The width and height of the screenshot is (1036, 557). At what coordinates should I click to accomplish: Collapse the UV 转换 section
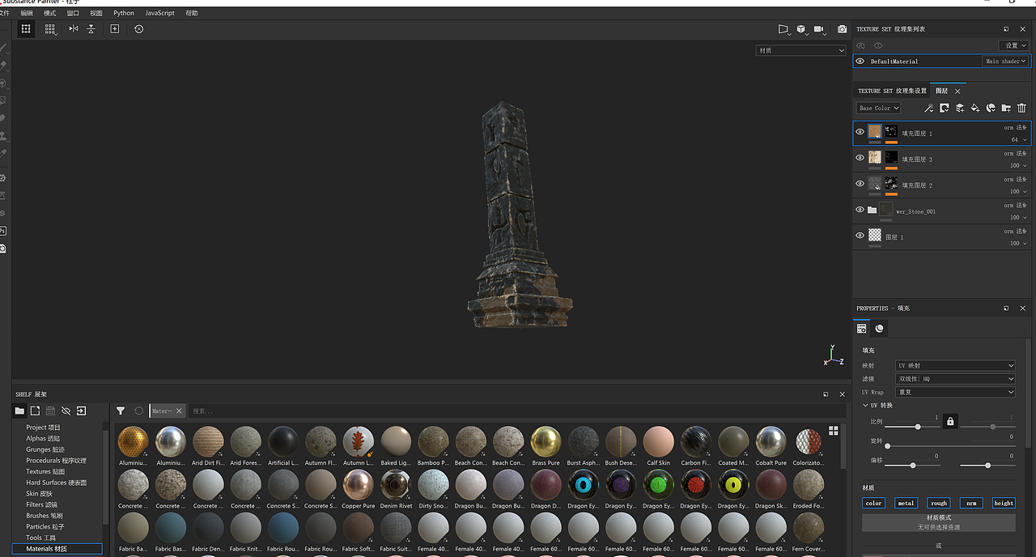[x=865, y=406]
